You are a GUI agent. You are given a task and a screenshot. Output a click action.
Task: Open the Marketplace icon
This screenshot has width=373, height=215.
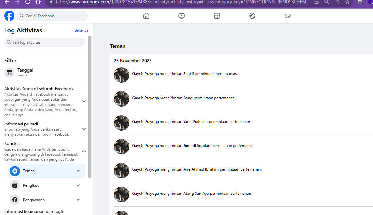217,16
